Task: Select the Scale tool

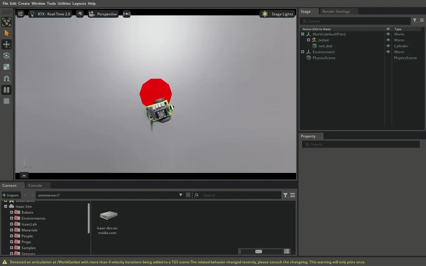Action: coord(7,67)
